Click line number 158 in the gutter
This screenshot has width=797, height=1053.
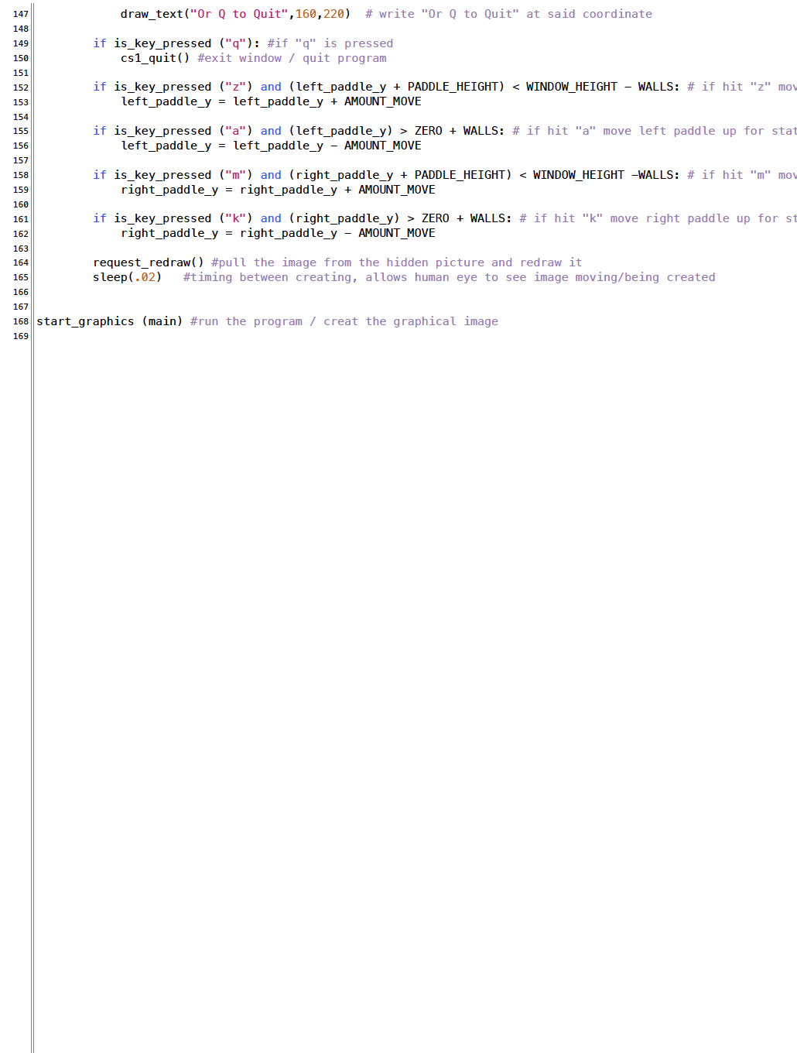click(x=20, y=175)
